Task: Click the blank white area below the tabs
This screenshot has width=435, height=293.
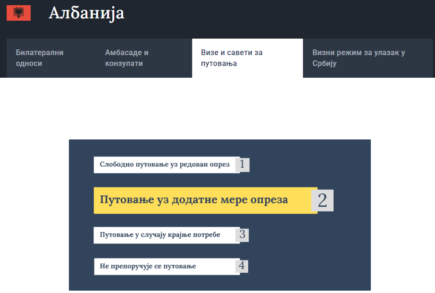Action: [217, 108]
